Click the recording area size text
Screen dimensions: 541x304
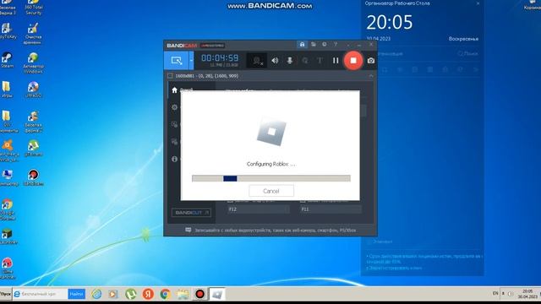pyautogui.click(x=206, y=76)
